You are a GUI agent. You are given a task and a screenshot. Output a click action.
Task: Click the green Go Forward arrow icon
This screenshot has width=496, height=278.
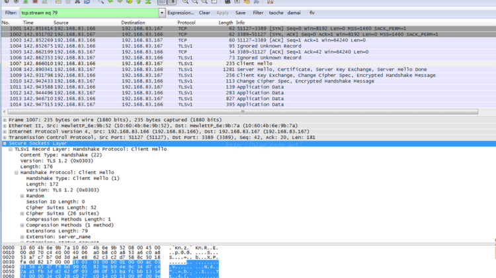120,1
